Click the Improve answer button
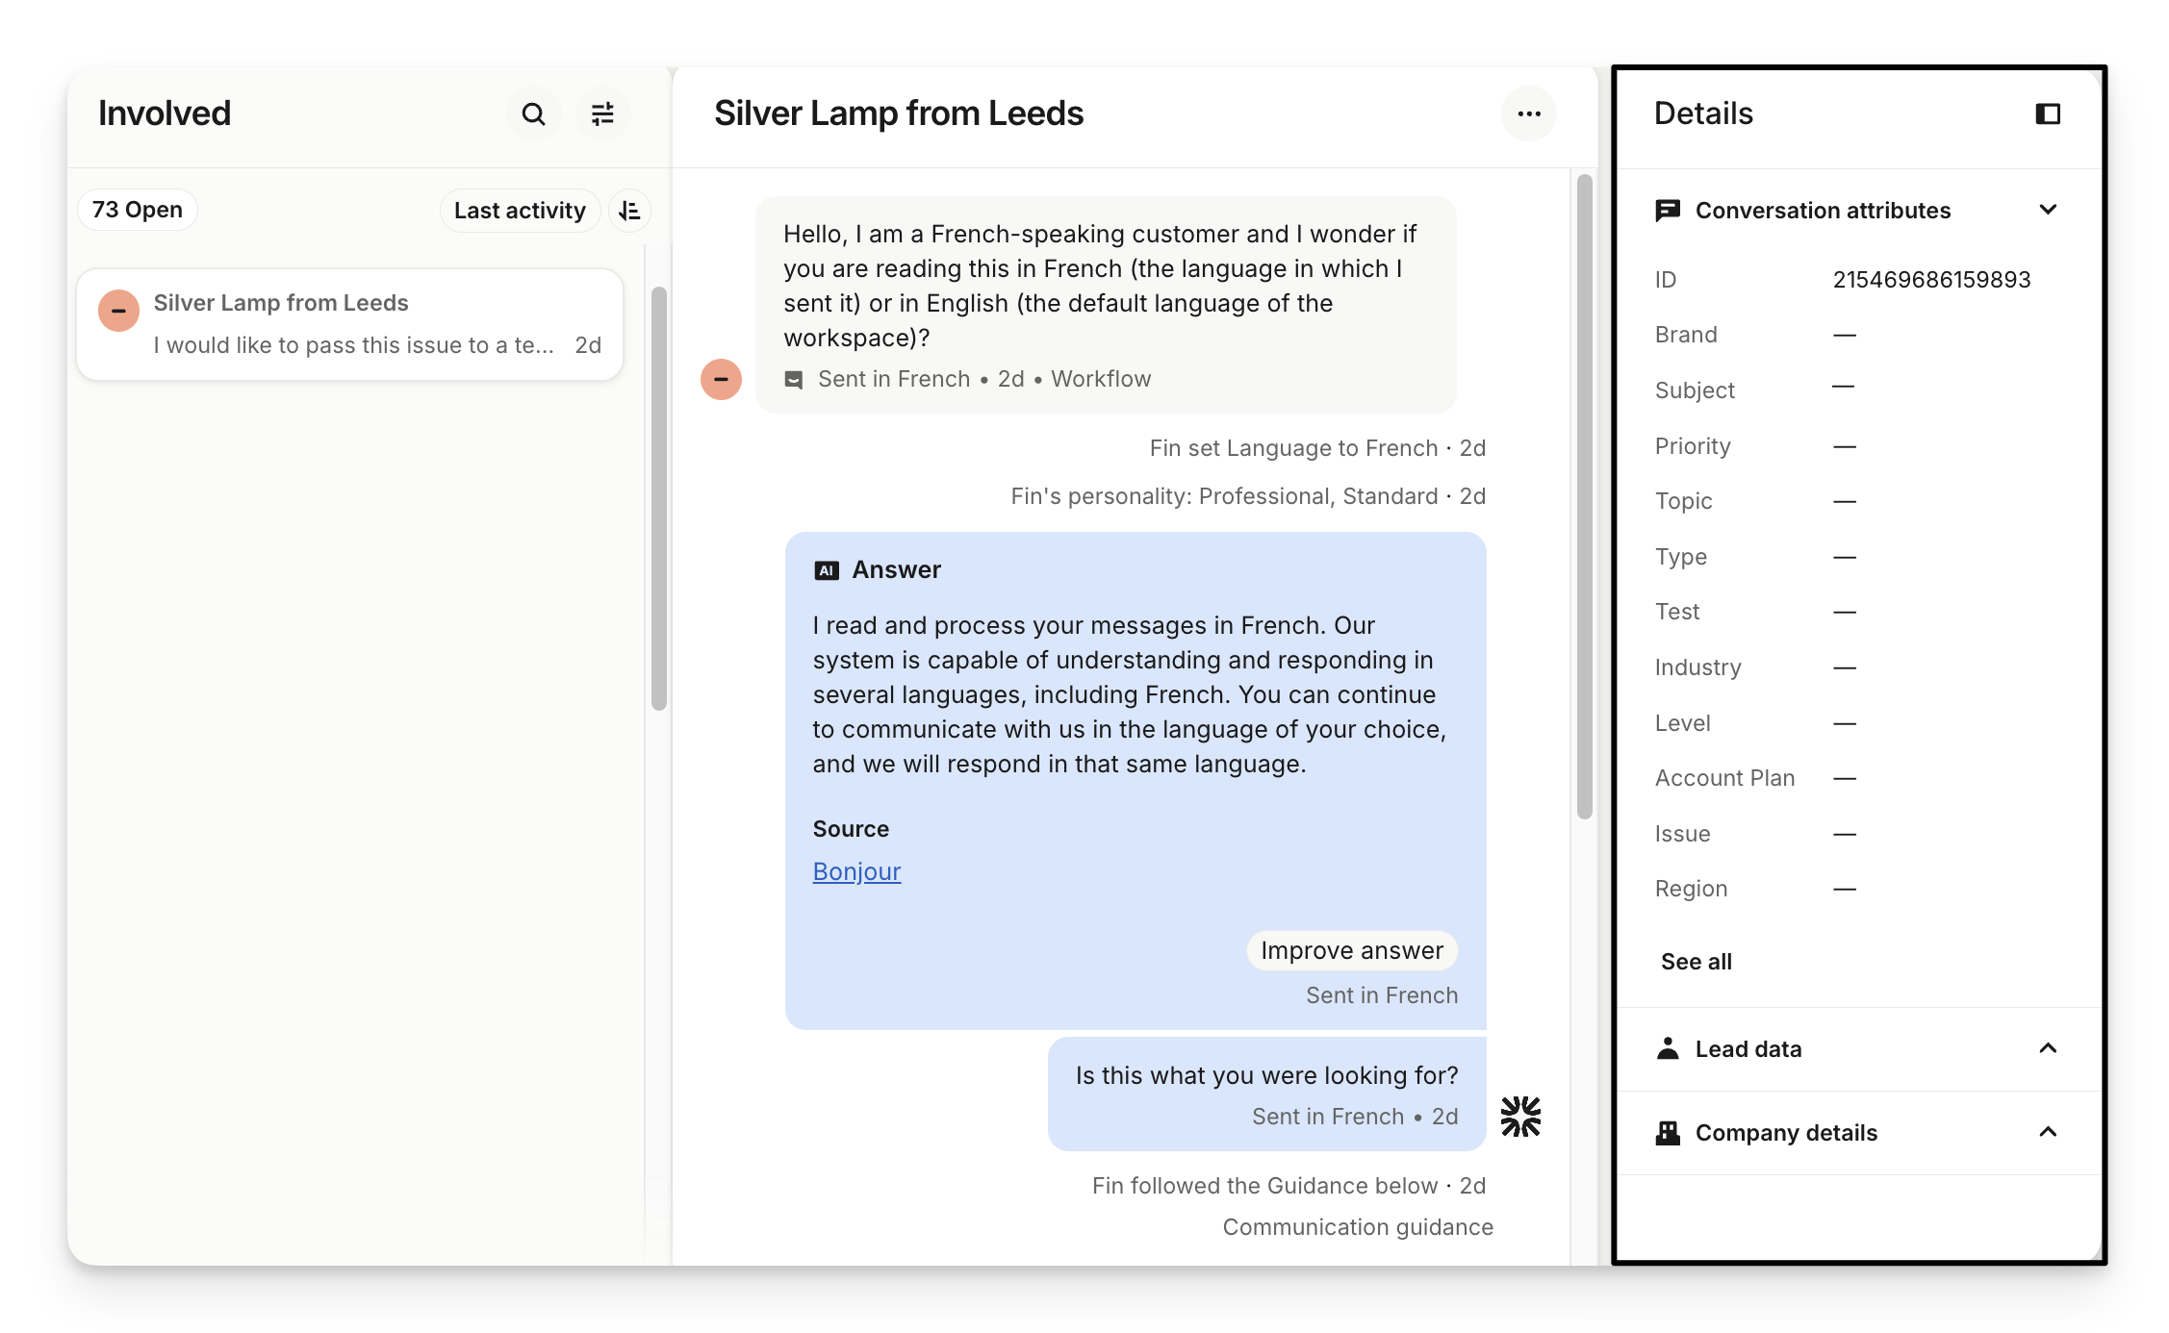This screenshot has height=1333, width=2169. click(x=1351, y=950)
